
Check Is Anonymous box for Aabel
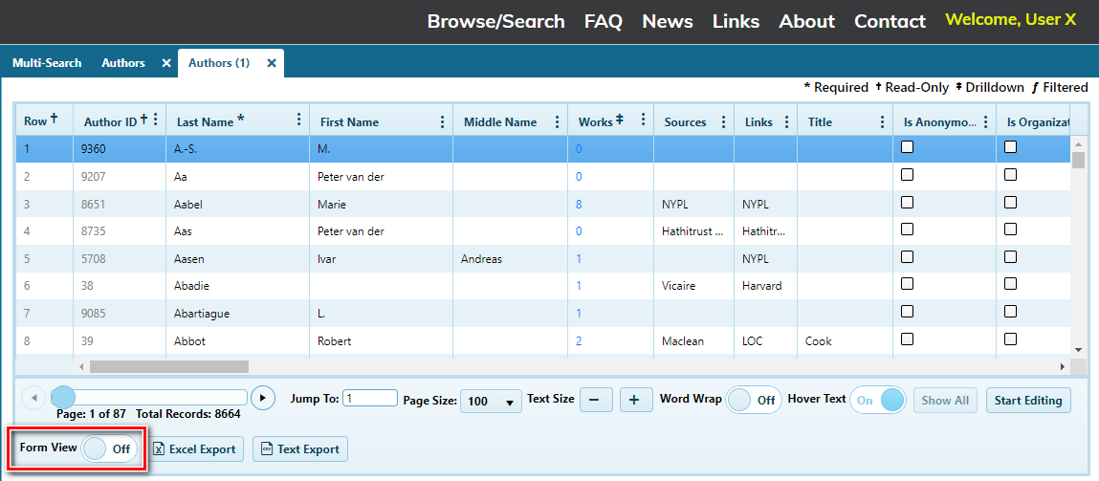click(x=908, y=203)
